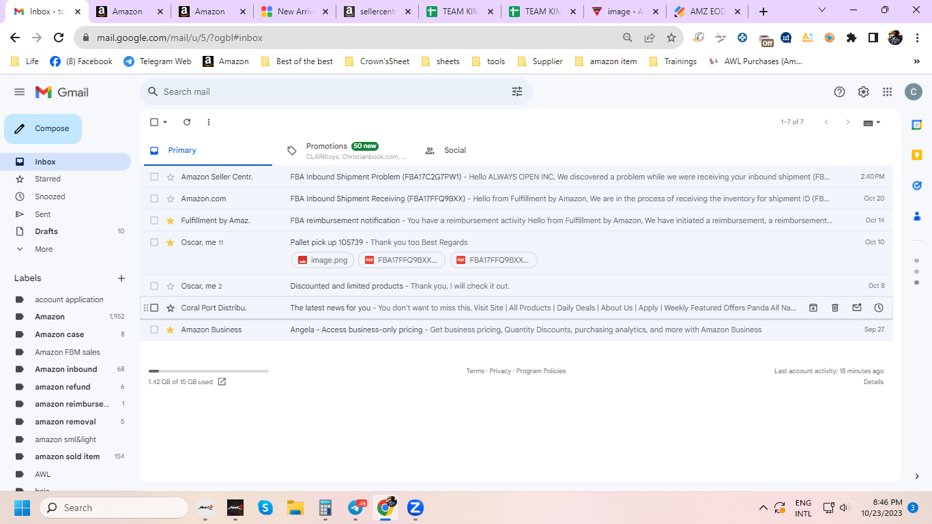
Task: Open Google account avatar menu
Action: click(913, 92)
